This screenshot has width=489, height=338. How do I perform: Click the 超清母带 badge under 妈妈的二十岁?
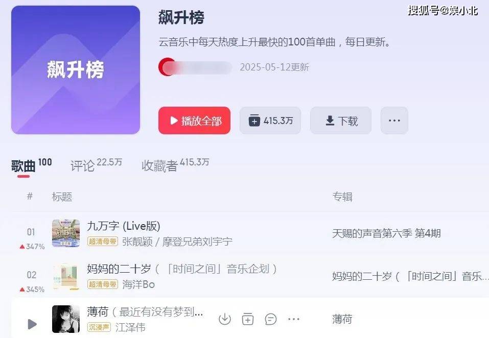click(x=103, y=284)
